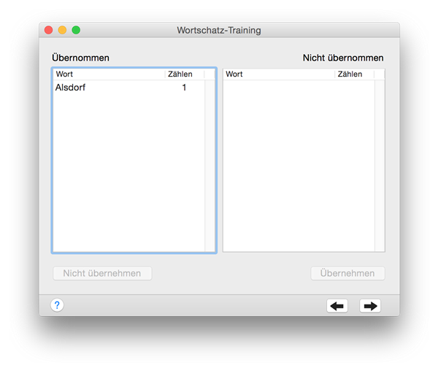Open the help question mark button
Viewport: 438px width, 371px height.
(x=57, y=305)
